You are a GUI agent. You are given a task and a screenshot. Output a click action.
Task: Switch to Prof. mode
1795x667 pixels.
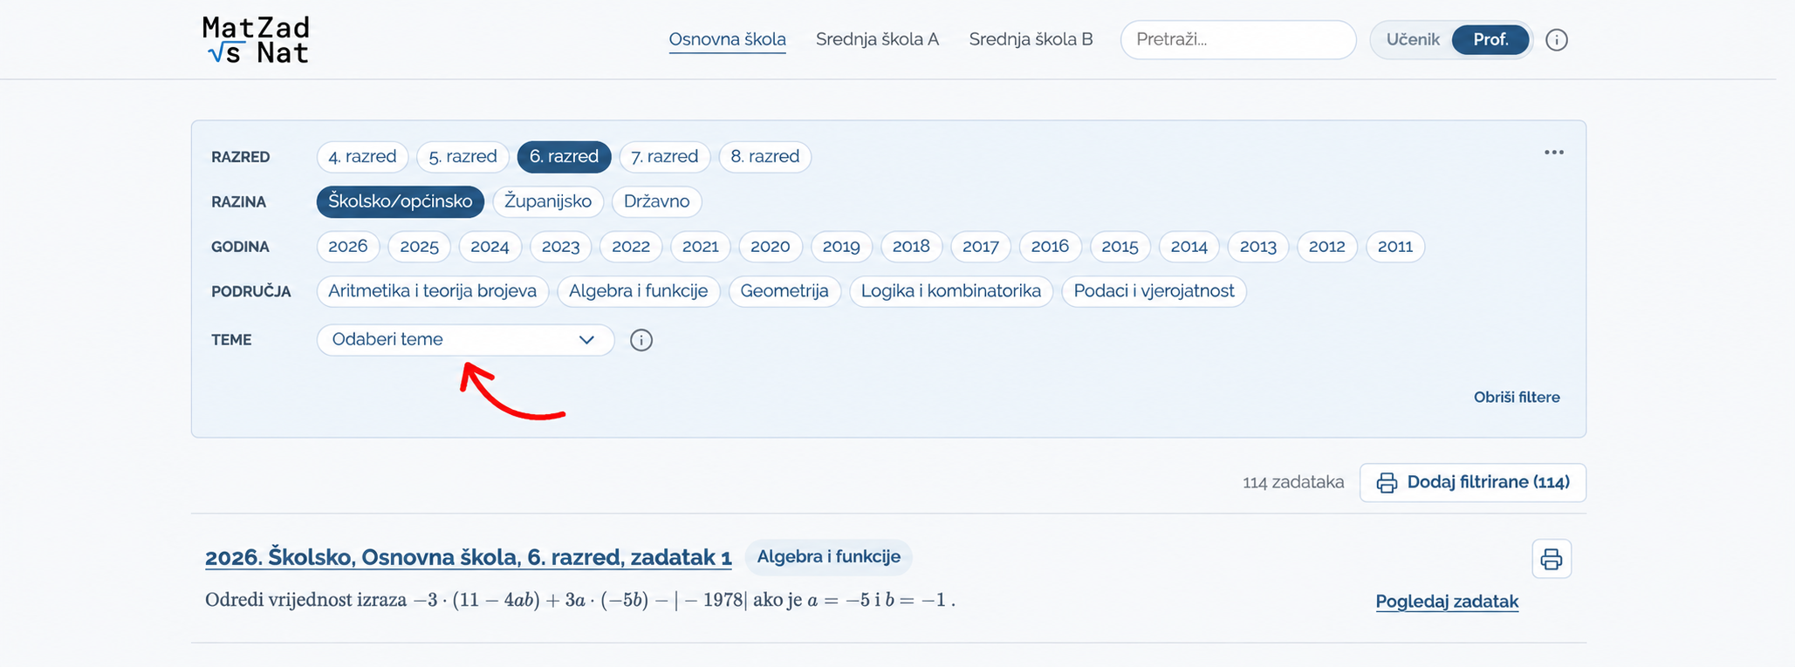click(1490, 40)
